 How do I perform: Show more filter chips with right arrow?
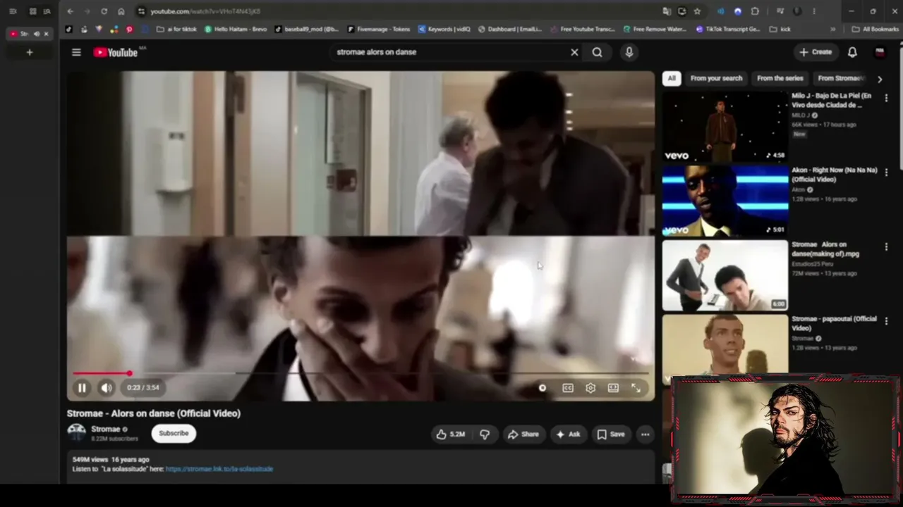point(879,79)
